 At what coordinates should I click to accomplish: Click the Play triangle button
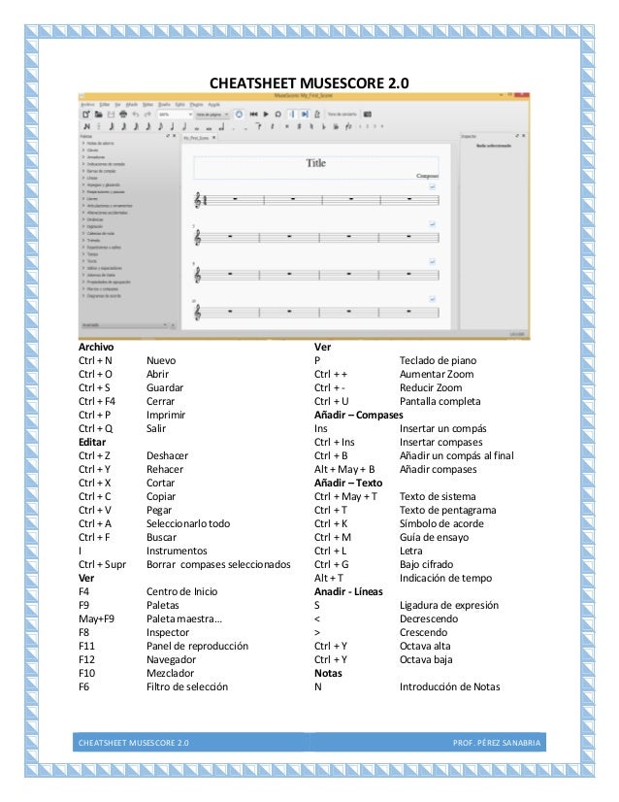point(266,115)
